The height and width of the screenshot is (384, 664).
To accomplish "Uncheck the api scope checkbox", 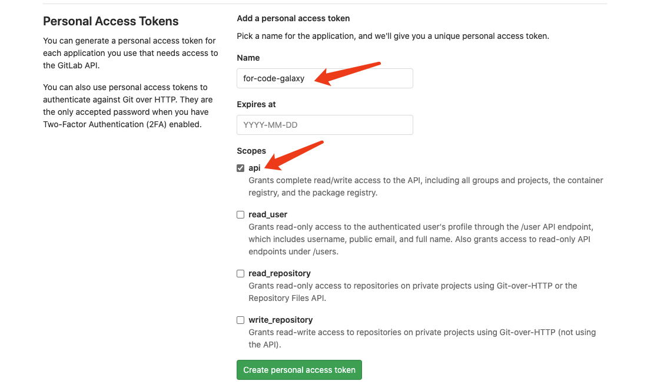I will [x=240, y=168].
